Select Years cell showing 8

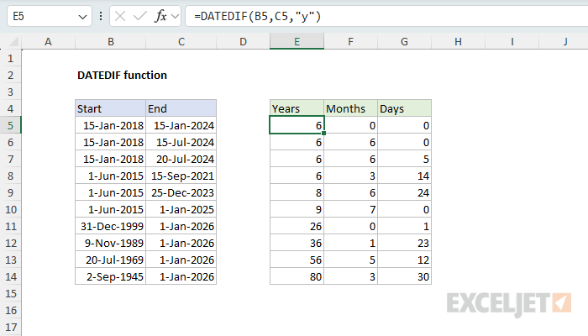(x=297, y=192)
